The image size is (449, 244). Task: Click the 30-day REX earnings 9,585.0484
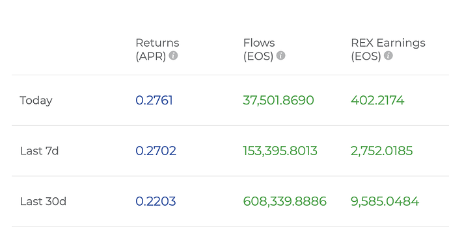385,202
